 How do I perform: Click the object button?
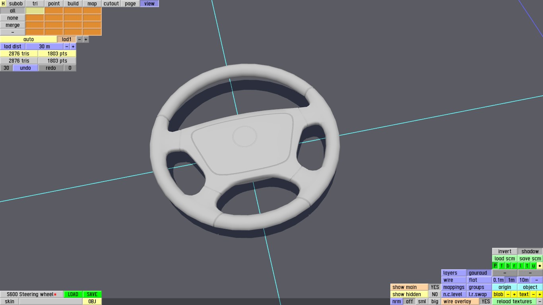530,287
